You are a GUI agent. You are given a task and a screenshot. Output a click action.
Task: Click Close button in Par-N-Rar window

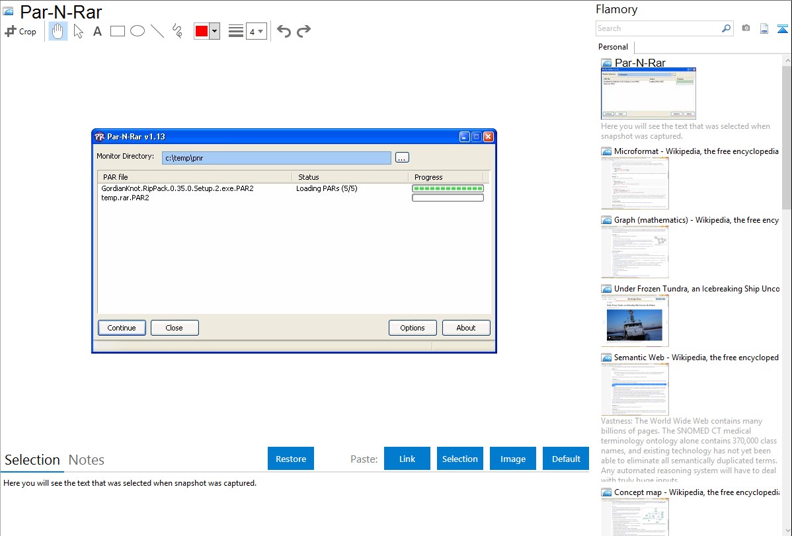175,328
